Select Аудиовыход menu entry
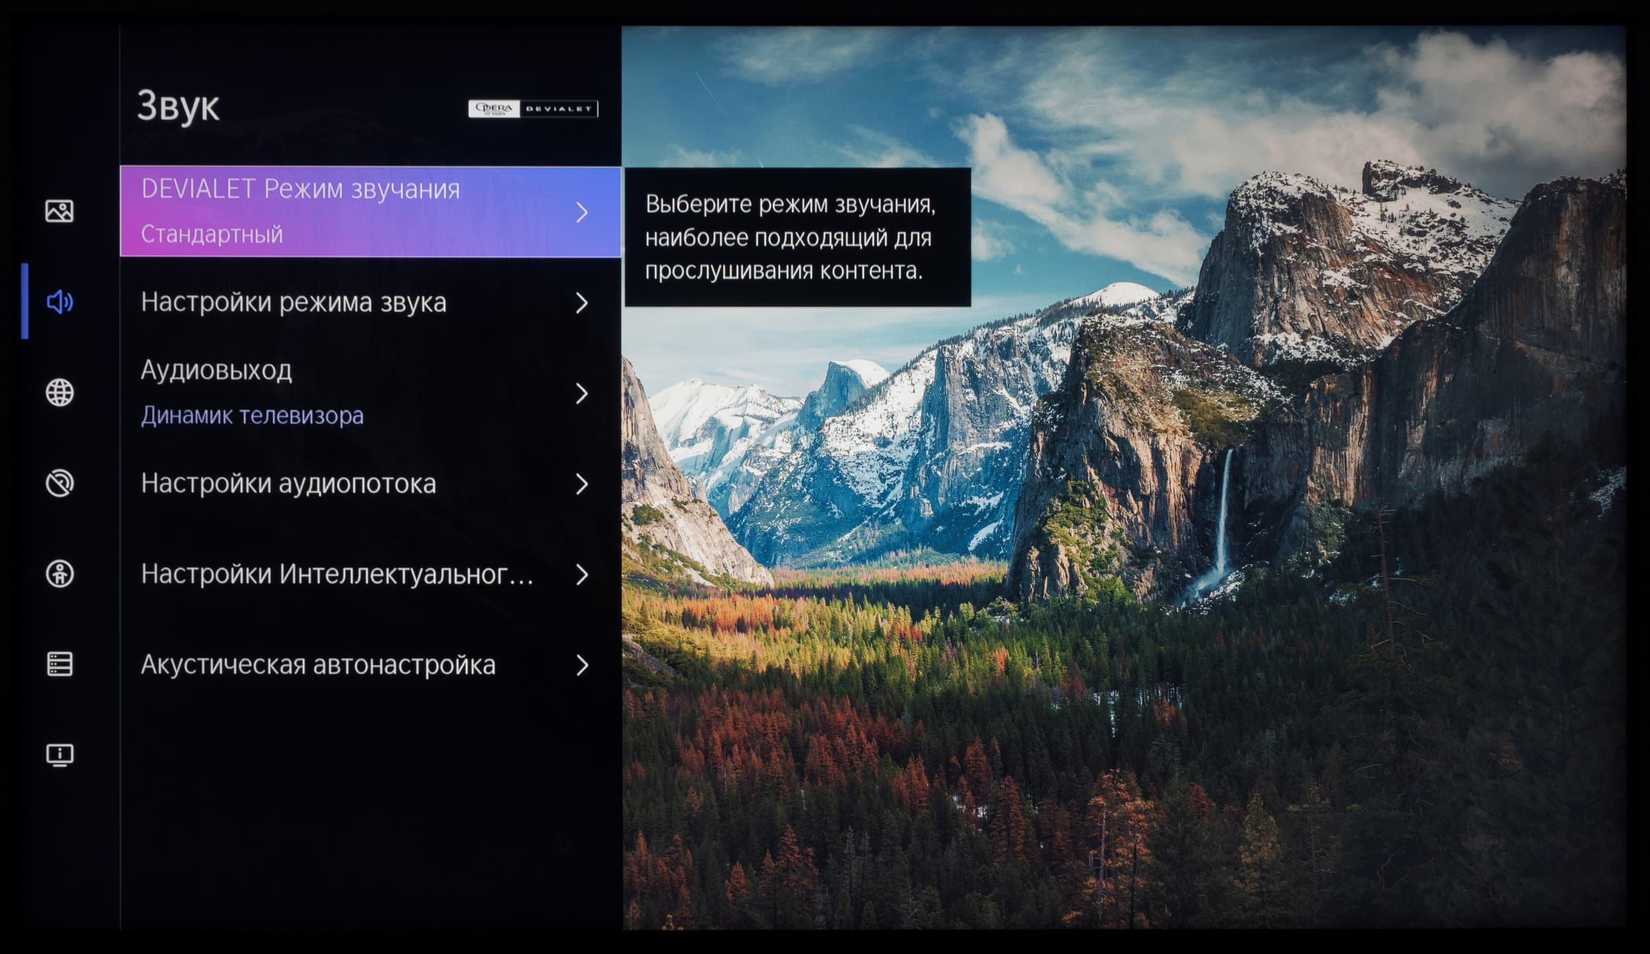1650x954 pixels. pyautogui.click(x=216, y=371)
